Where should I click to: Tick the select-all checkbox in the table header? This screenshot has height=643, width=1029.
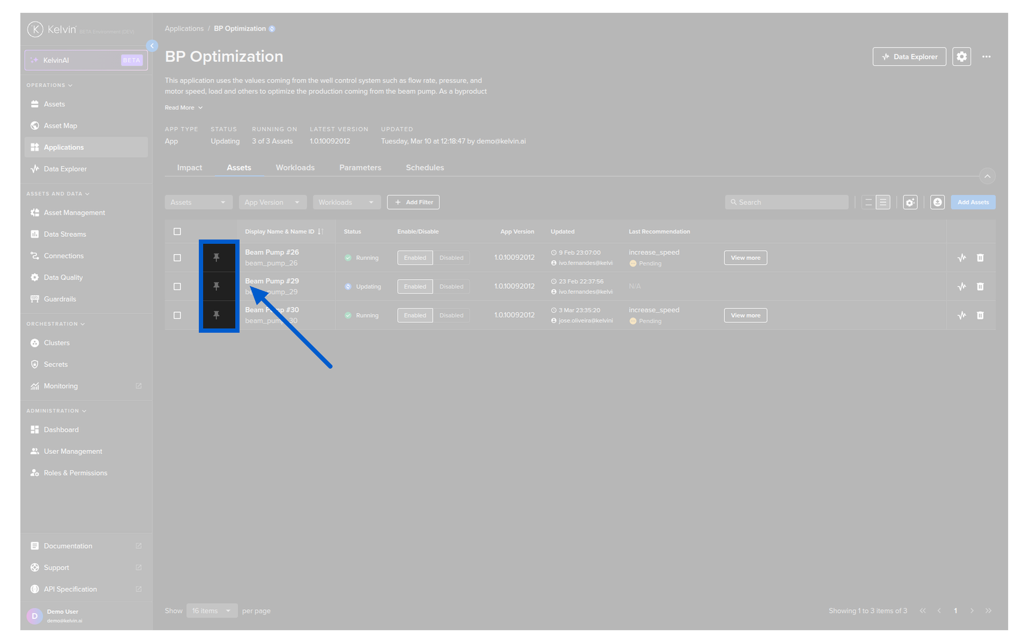[177, 231]
